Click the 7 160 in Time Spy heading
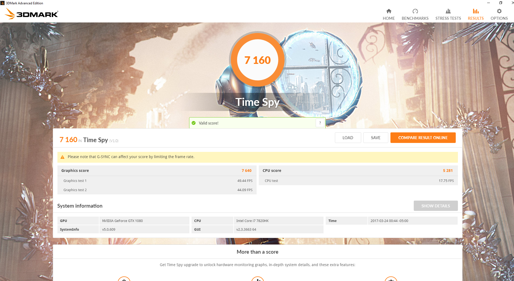This screenshot has width=514, height=281. [x=89, y=140]
